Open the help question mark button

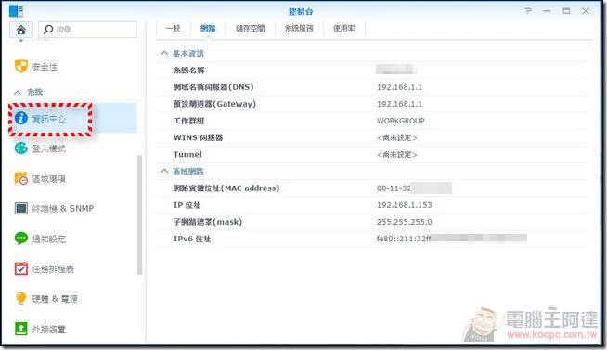(528, 11)
